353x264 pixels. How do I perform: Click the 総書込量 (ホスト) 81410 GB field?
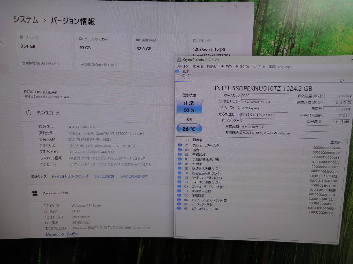tap(338, 103)
